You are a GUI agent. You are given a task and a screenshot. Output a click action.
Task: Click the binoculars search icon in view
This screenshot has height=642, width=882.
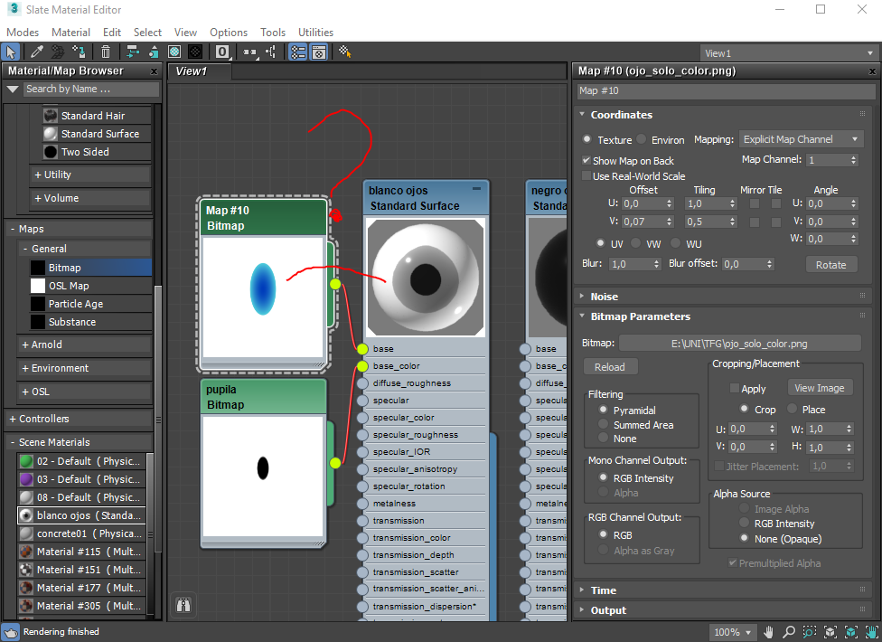(x=183, y=605)
